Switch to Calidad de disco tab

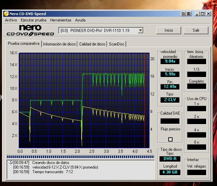[x=92, y=44]
